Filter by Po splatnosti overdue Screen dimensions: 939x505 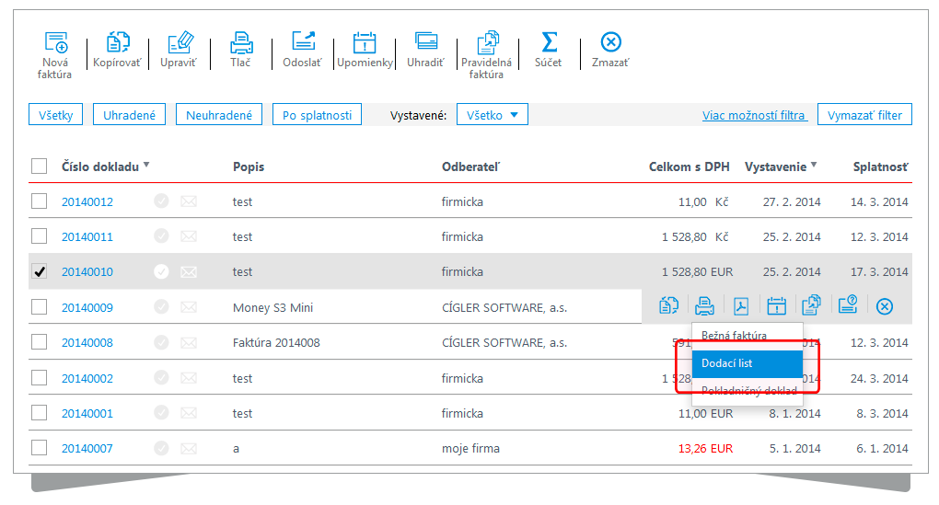click(317, 115)
